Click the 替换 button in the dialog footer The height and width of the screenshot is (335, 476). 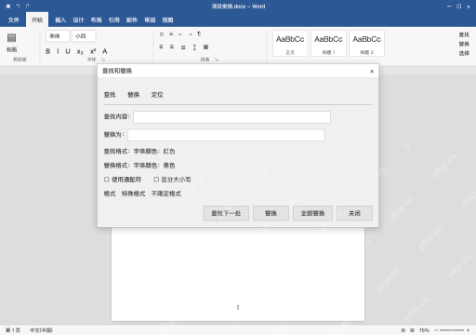click(x=271, y=213)
